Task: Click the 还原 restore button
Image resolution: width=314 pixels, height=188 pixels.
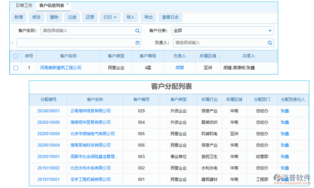Action: 90,17
